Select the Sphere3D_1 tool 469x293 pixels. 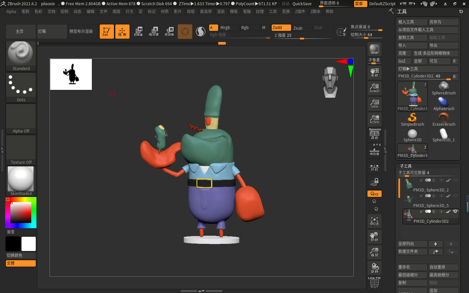coord(444,135)
